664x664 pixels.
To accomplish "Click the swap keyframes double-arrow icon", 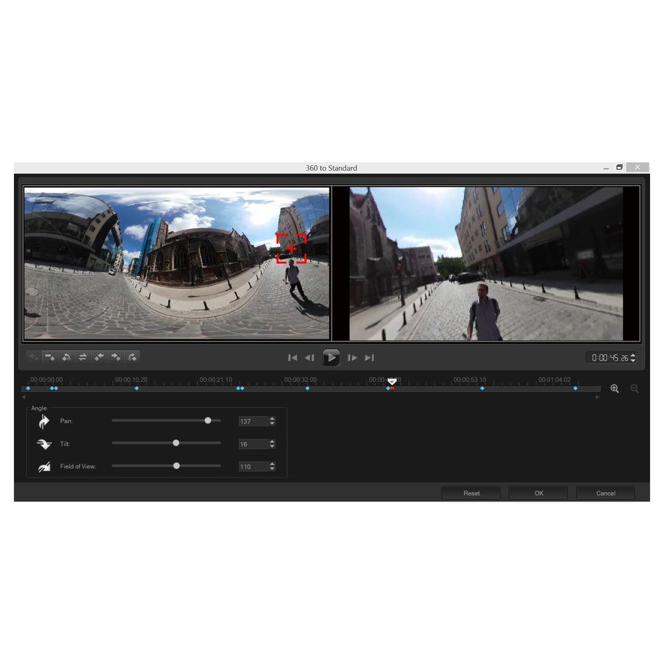I will pos(83,357).
